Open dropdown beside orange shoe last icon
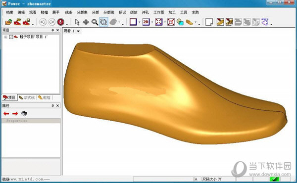Screen dimensions: 297x183 tap(196, 22)
